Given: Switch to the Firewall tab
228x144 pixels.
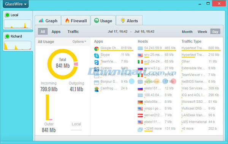Looking at the screenshot, I should (x=76, y=20).
